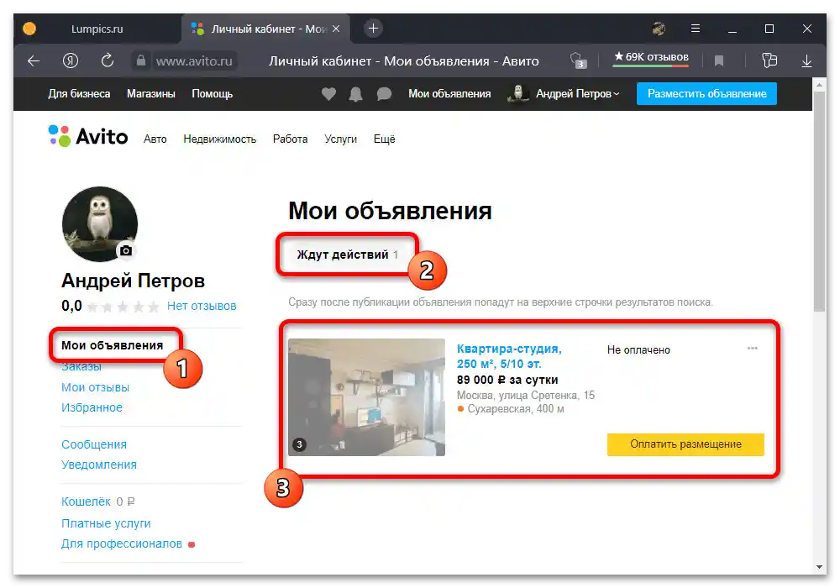Viewport: 840px width, 588px height.
Task: Click the scrollbar down arrow
Action: click(819, 567)
